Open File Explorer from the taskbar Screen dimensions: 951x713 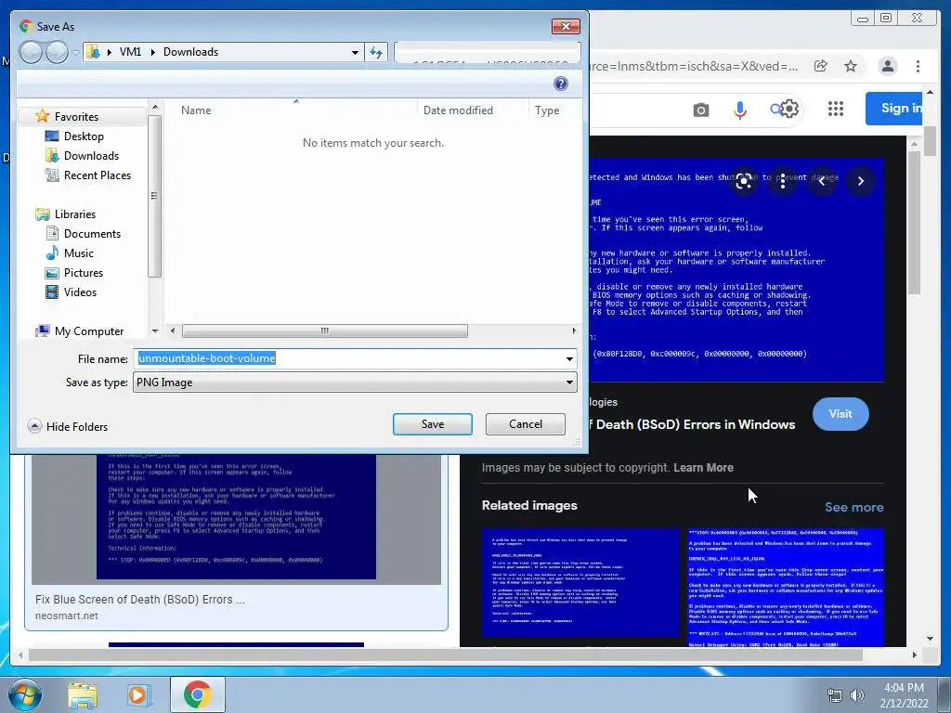click(x=83, y=694)
